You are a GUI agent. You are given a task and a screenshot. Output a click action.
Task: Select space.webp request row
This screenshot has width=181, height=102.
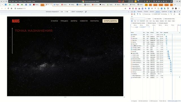[147, 53]
